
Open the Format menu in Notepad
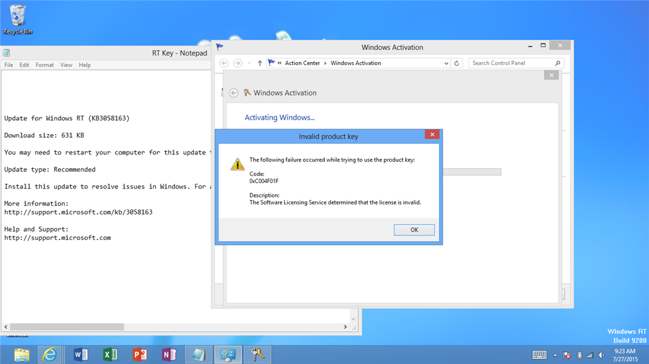tap(45, 65)
